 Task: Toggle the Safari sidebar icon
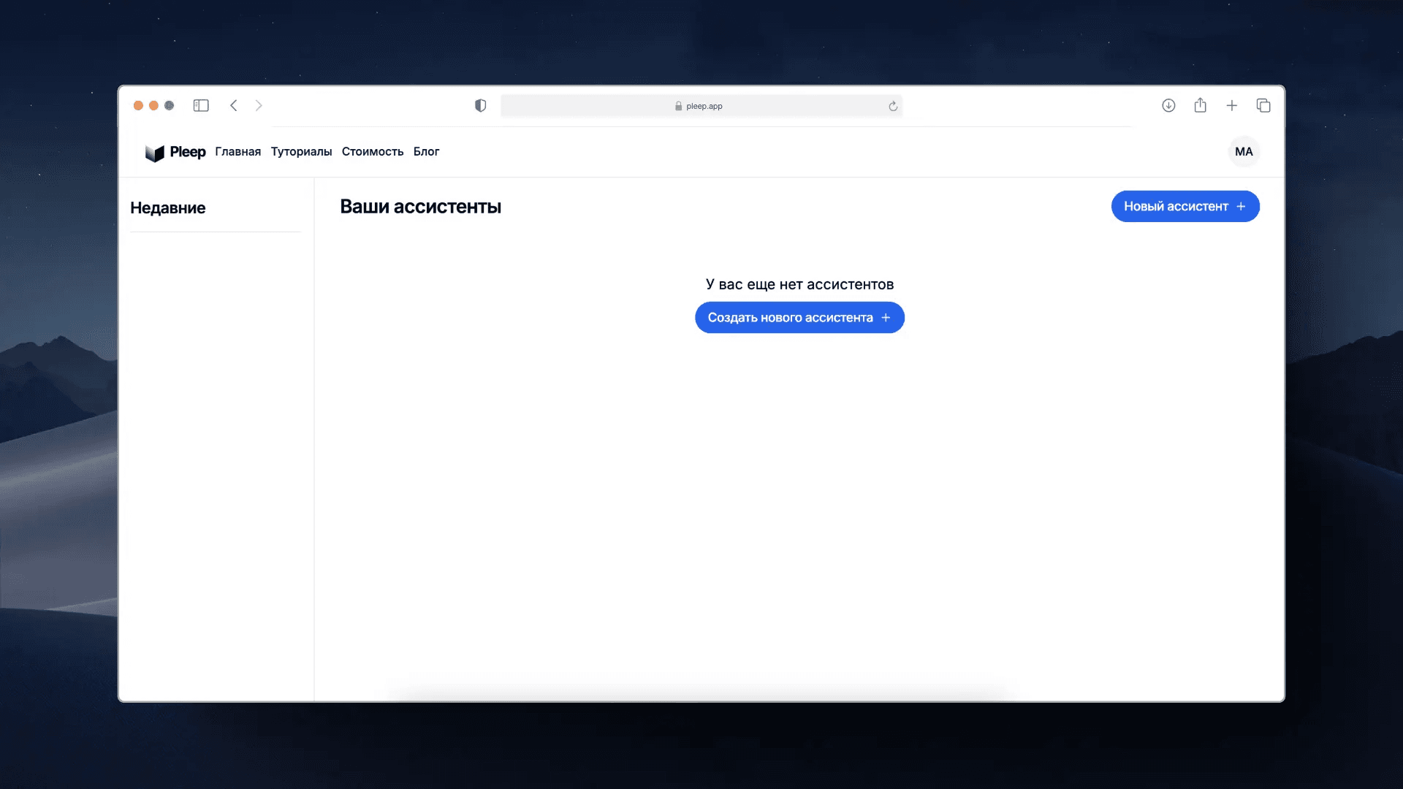coord(201,106)
